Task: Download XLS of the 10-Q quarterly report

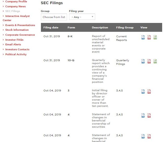Action: 155,61
